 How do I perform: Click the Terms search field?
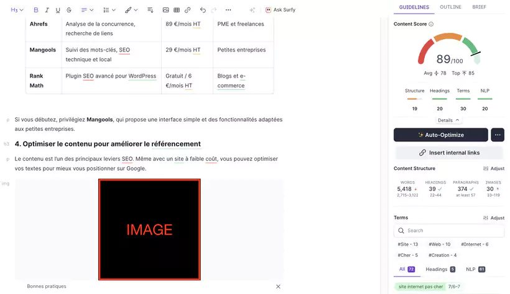[x=449, y=231]
